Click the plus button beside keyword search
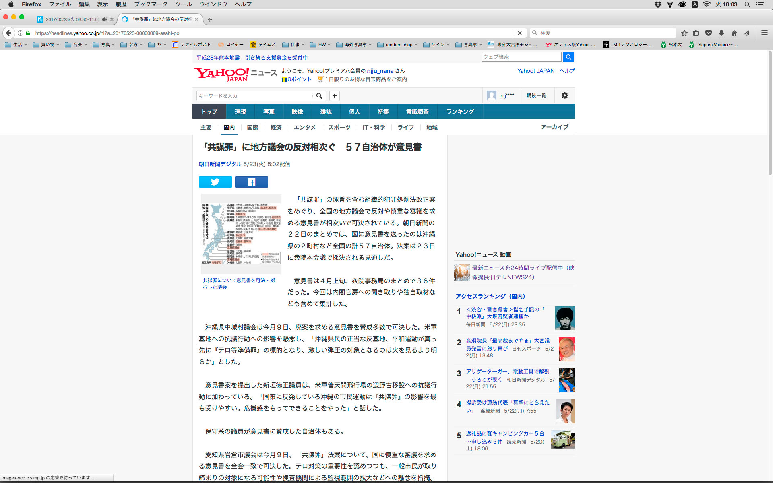Screen dimensions: 773x483 click(x=334, y=96)
